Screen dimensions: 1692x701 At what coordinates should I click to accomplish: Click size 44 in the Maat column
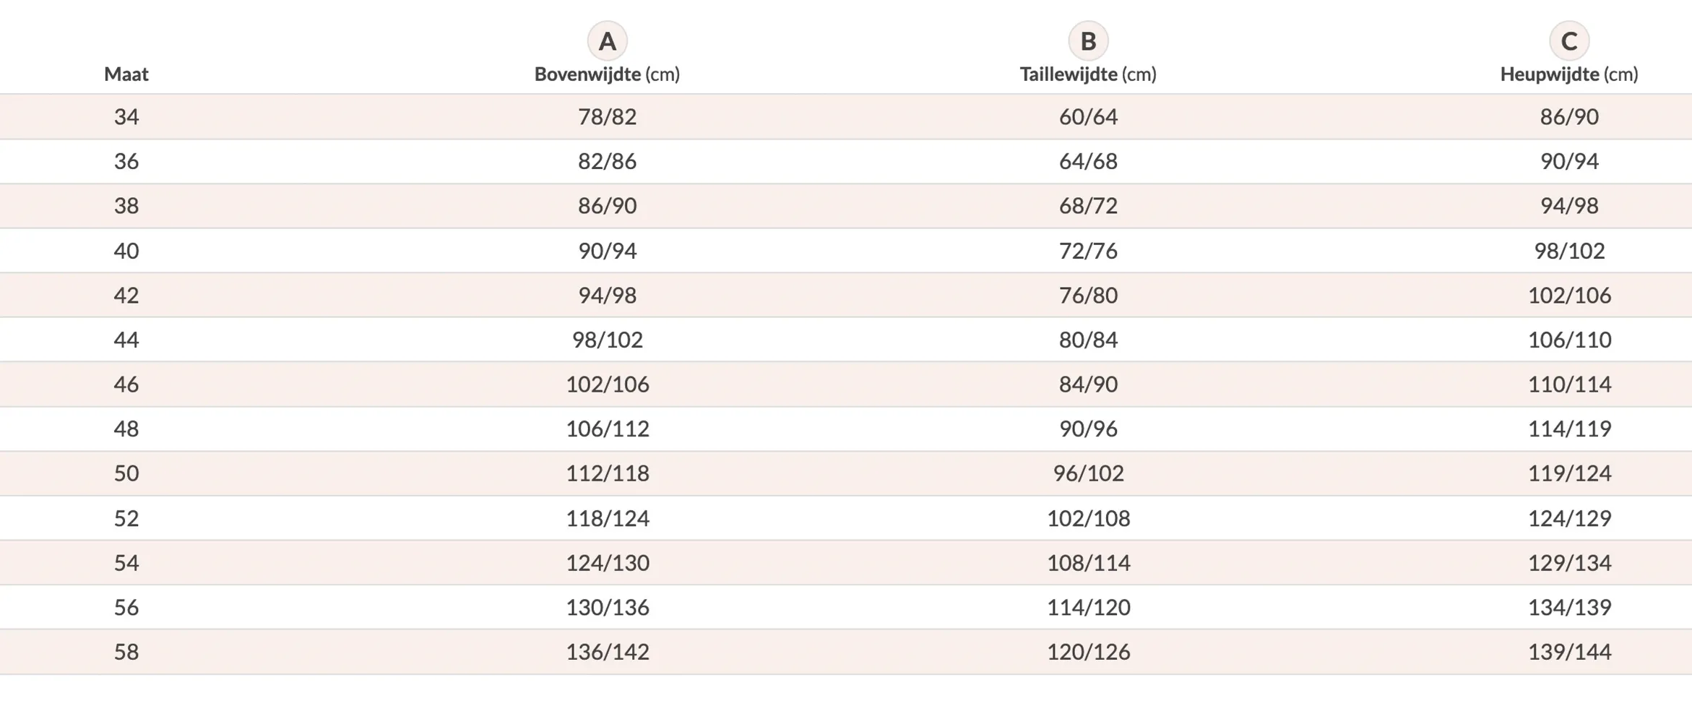tap(126, 340)
